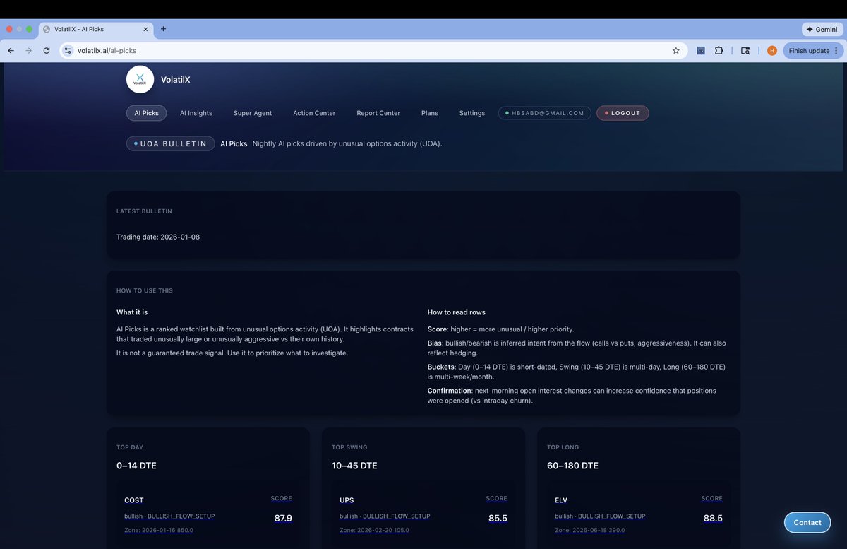
Task: Select the COST ticker card
Action: pyautogui.click(x=208, y=516)
